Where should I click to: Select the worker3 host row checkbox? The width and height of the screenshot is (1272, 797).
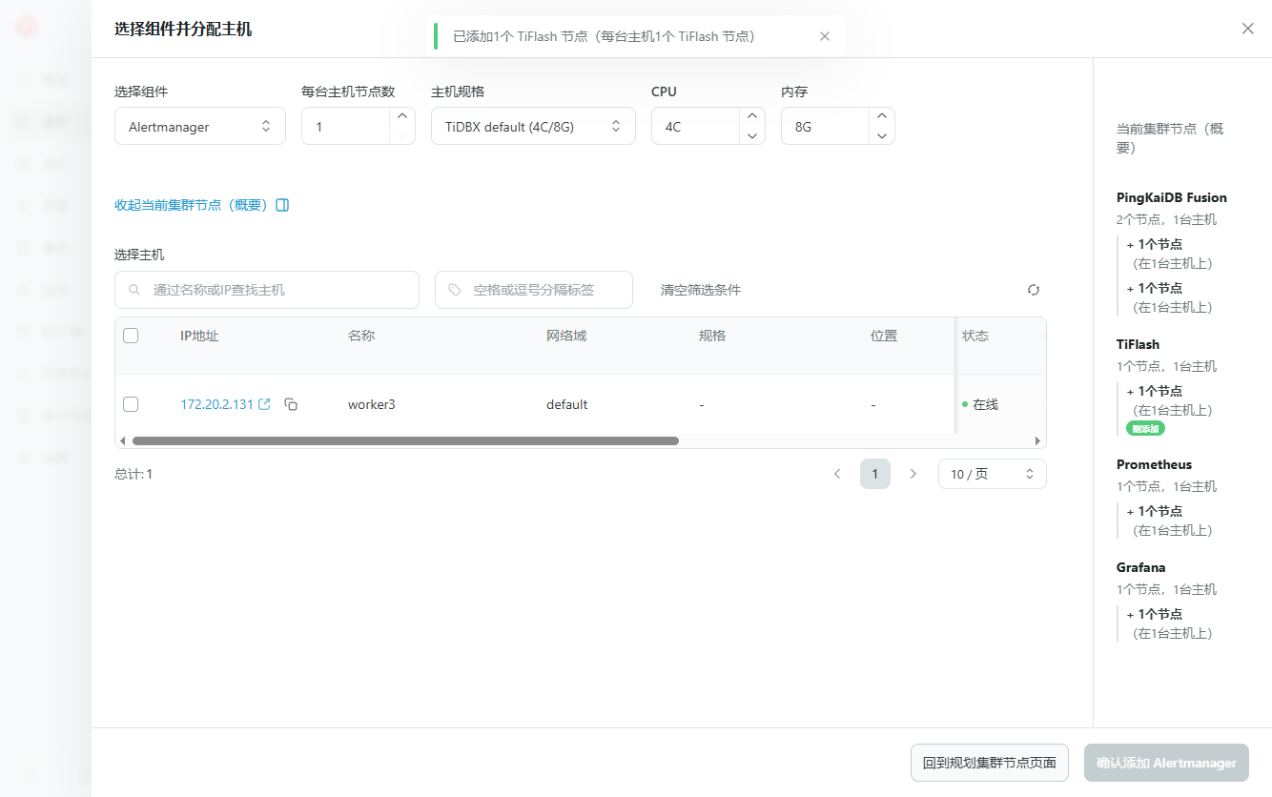click(131, 404)
